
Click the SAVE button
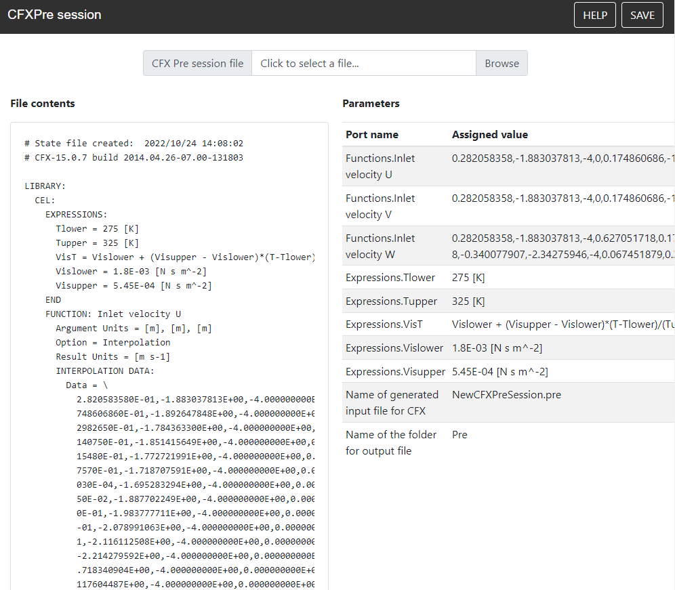(642, 15)
